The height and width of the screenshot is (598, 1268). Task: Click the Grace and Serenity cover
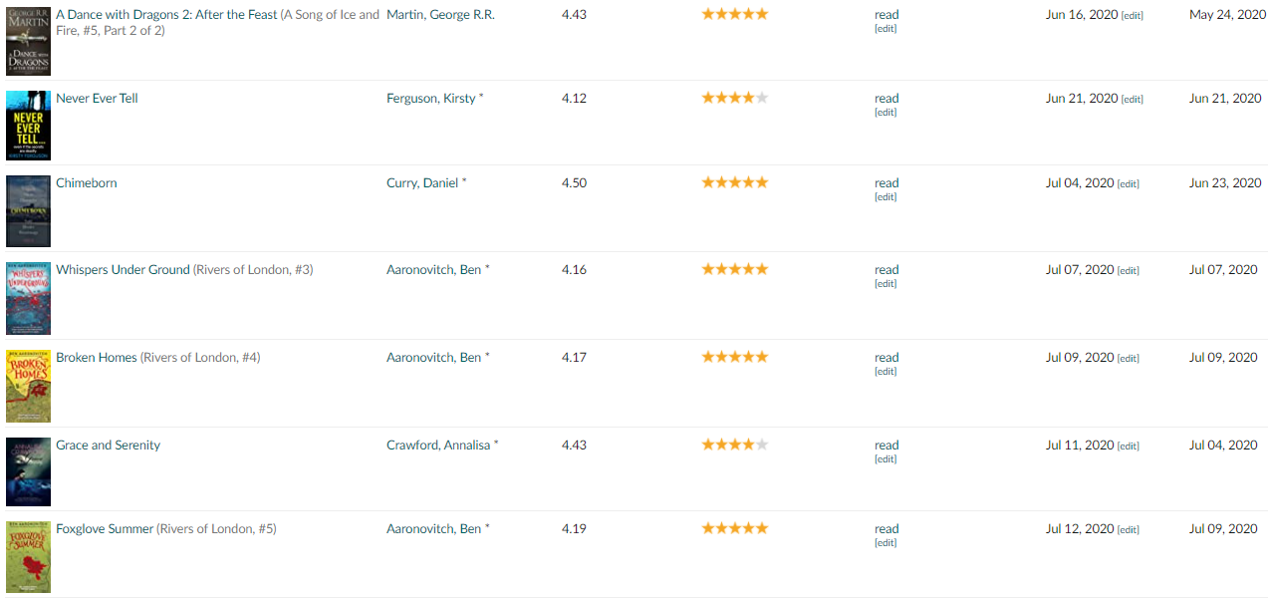click(28, 471)
